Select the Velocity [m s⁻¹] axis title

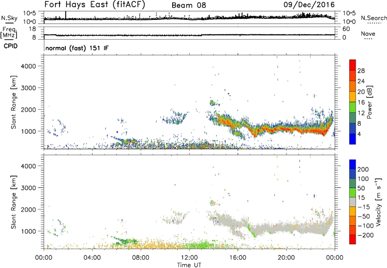coord(378,202)
